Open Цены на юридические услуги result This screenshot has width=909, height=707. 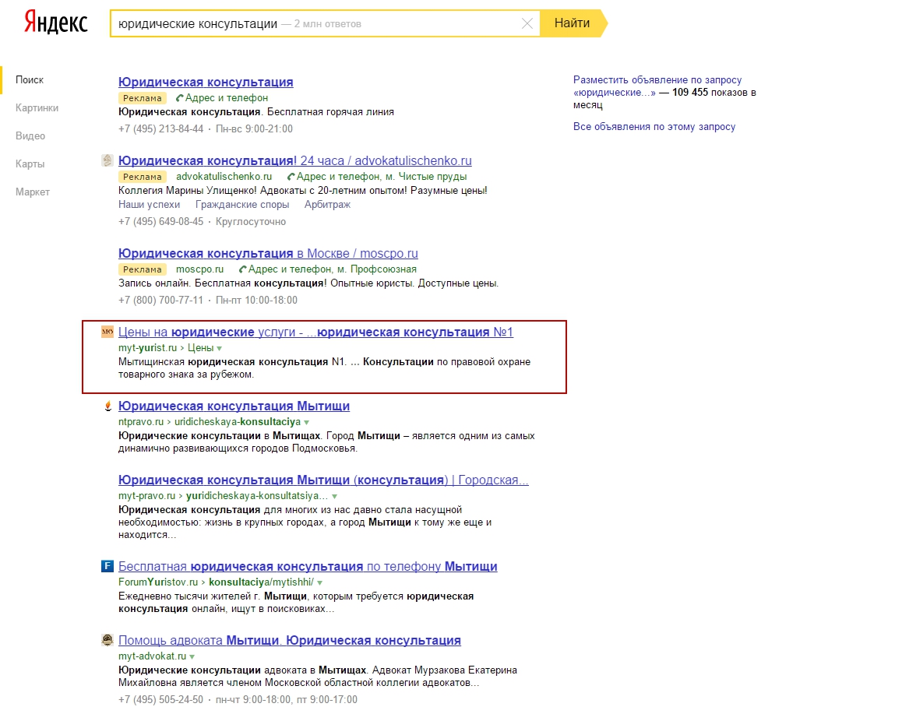(315, 332)
